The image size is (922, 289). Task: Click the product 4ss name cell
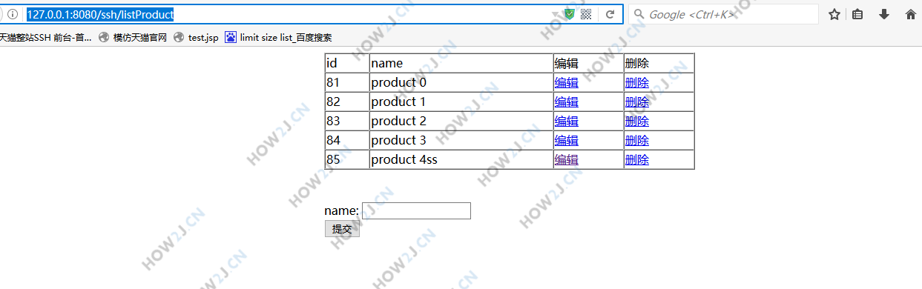[461, 159]
